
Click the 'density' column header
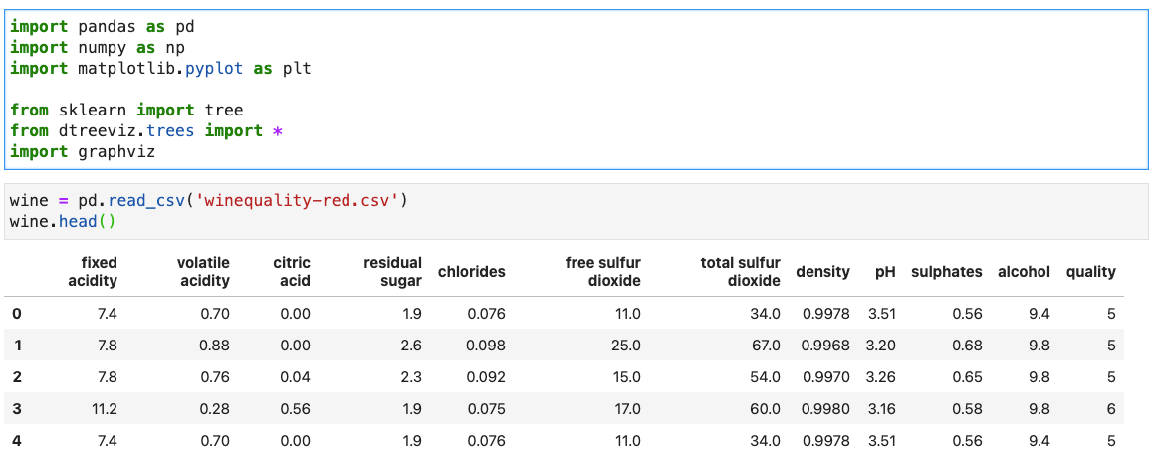[822, 272]
